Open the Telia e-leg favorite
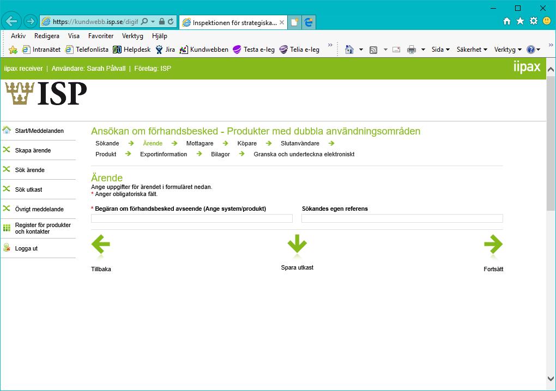The height and width of the screenshot is (391, 556). 299,50
